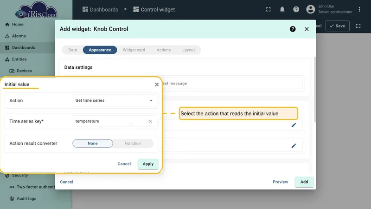Screen dimensions: 371x209
Task: Preview the Knob Control widget
Action: [281, 182]
